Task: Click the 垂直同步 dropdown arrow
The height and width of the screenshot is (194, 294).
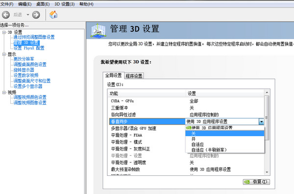Action: point(261,121)
